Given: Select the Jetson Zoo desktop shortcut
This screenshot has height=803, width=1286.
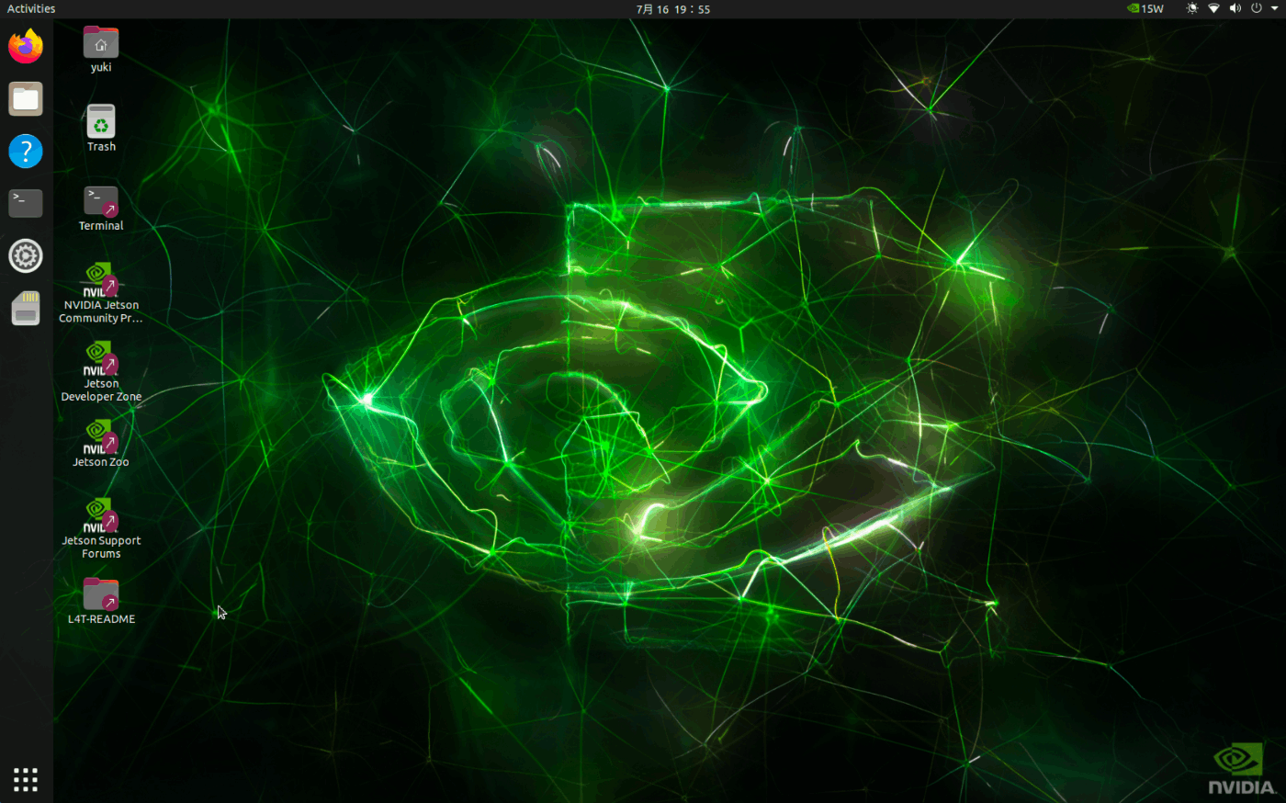Looking at the screenshot, I should coord(101,444).
